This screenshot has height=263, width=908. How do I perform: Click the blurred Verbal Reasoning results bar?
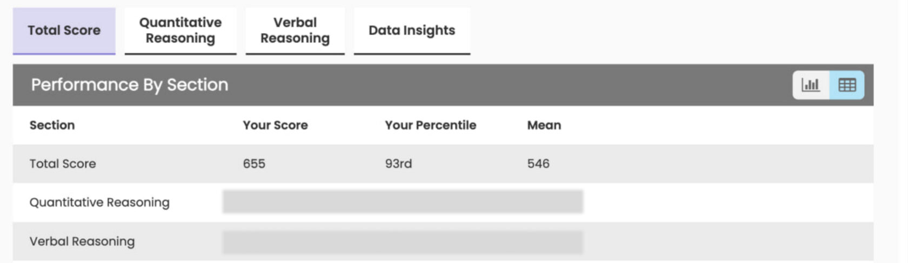(x=403, y=242)
